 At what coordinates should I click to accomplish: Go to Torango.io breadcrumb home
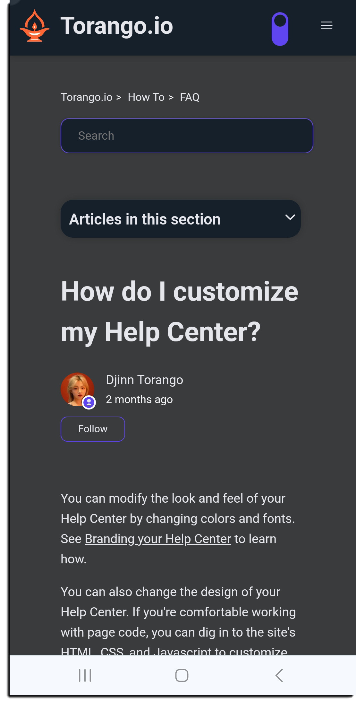pyautogui.click(x=87, y=97)
